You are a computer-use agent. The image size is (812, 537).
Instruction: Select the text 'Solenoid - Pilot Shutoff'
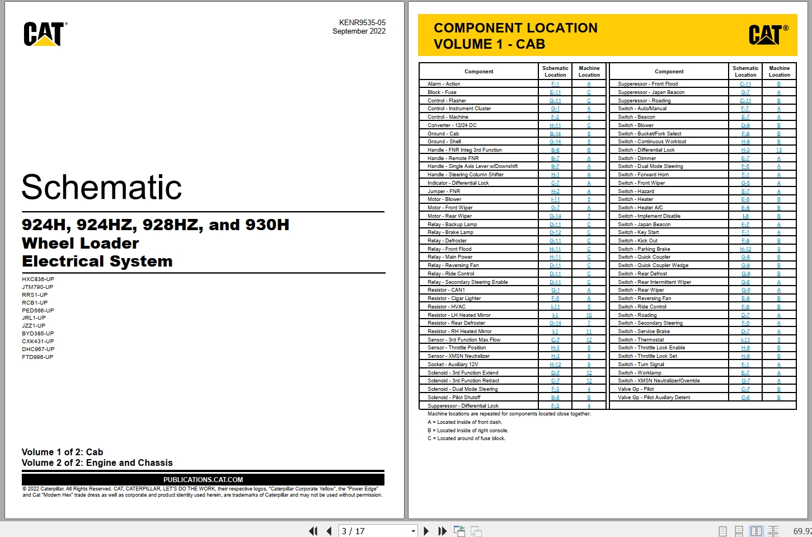coord(454,398)
